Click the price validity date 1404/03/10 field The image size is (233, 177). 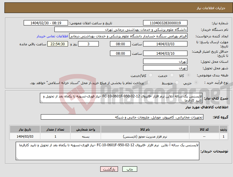165,53
